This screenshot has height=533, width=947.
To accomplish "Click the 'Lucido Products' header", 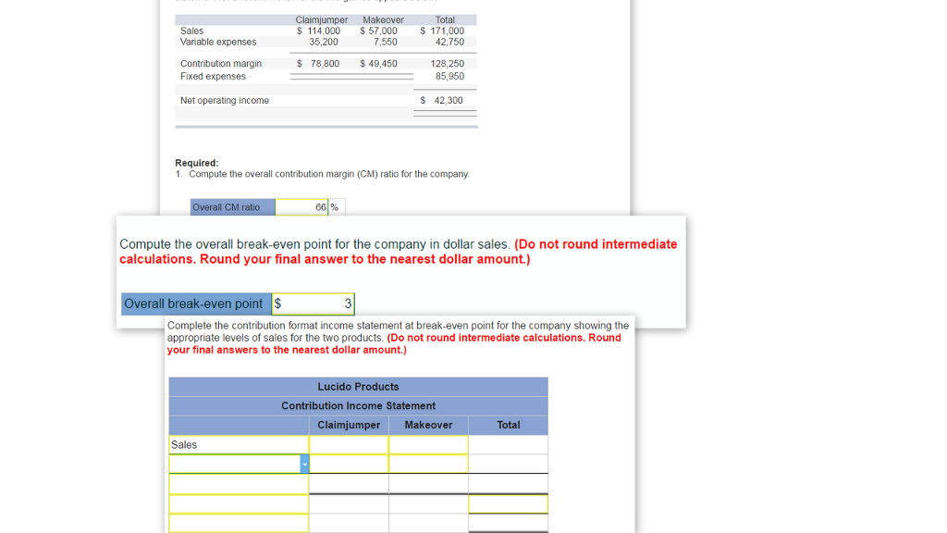I will pos(358,387).
